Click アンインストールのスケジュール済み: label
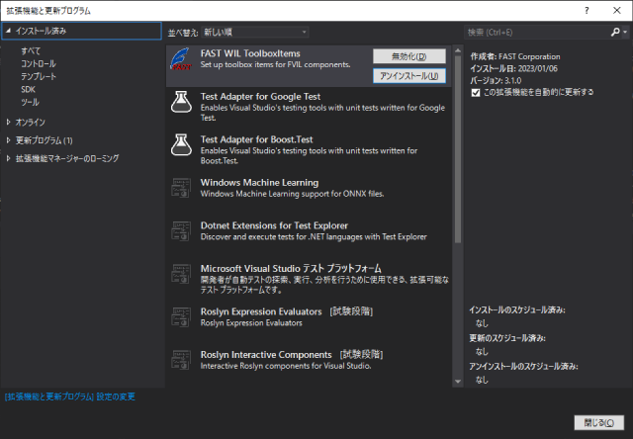The image size is (633, 439). (x=523, y=367)
